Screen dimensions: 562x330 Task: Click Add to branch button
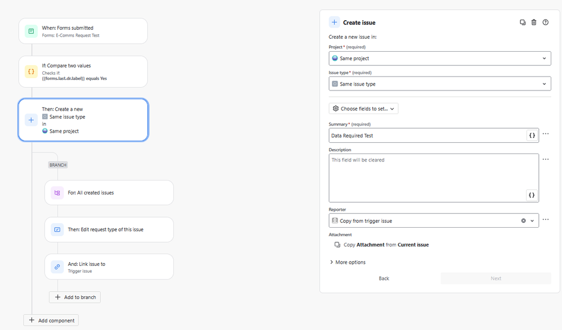[x=75, y=297]
